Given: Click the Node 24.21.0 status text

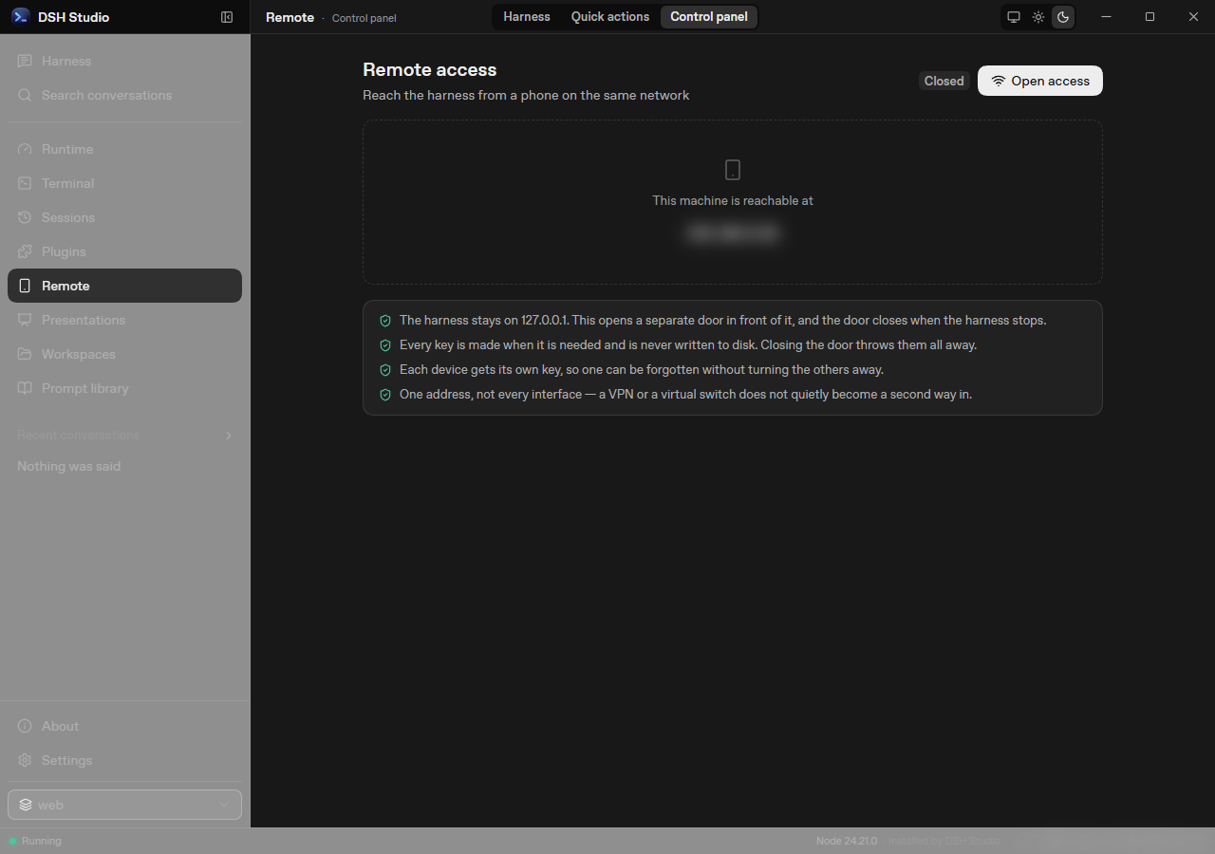Looking at the screenshot, I should coord(847,841).
